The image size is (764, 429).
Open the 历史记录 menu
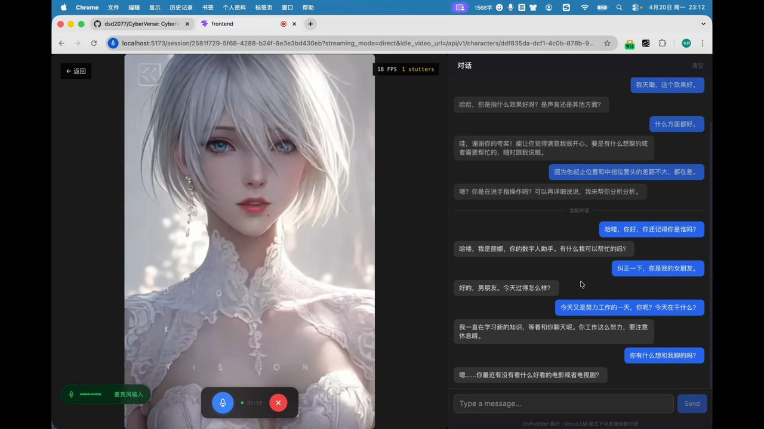click(181, 8)
